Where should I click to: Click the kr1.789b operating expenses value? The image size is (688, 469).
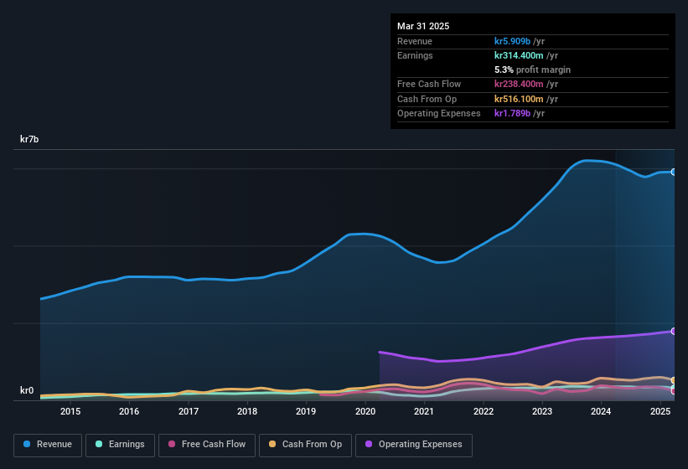pyautogui.click(x=512, y=113)
